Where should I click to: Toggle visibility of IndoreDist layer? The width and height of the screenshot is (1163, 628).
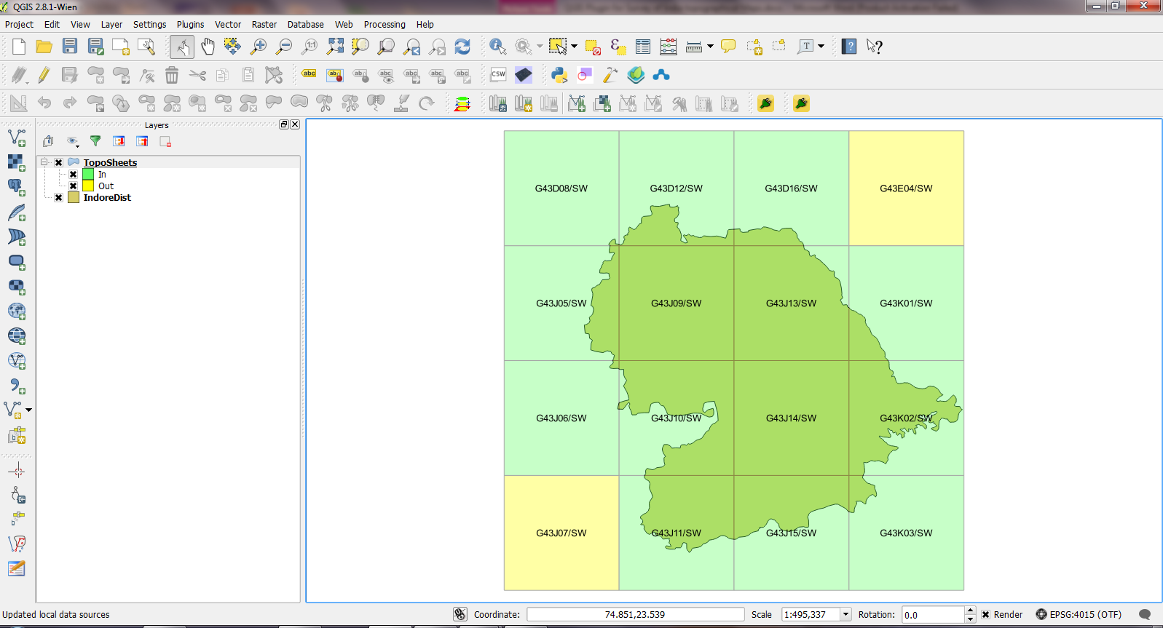point(59,198)
